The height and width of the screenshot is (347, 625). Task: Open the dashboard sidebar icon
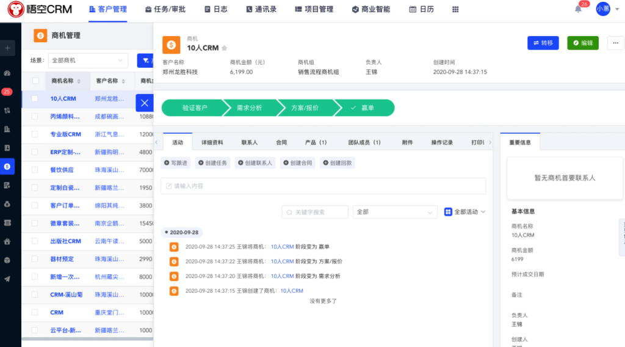[x=7, y=73]
